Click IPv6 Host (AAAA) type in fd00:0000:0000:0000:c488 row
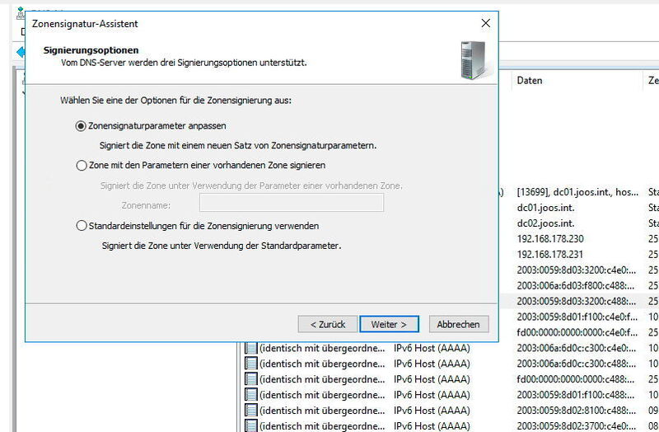 (432, 379)
